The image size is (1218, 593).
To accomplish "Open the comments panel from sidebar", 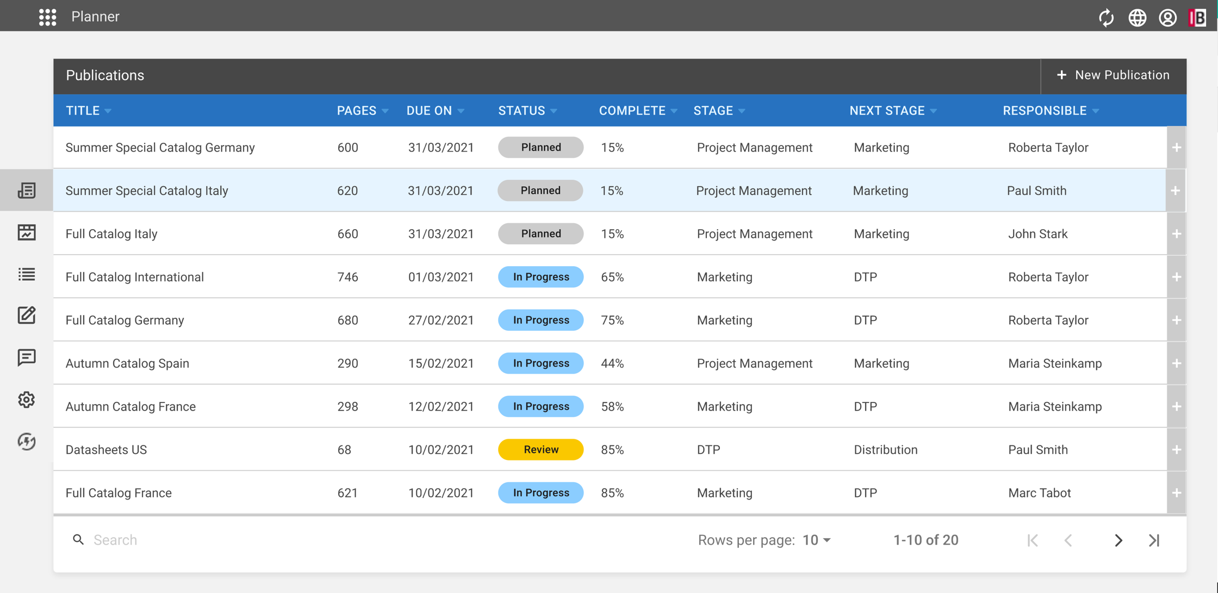I will (26, 357).
